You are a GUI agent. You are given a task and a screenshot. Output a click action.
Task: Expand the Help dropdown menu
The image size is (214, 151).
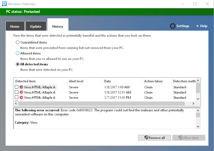point(202,26)
